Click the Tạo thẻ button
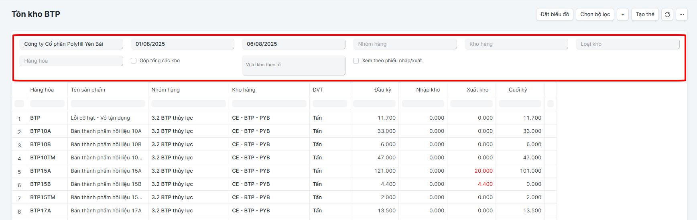This screenshot has width=697, height=220. [x=645, y=14]
